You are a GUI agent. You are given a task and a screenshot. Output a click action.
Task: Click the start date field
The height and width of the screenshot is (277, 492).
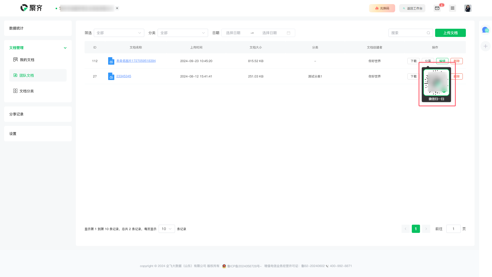(233, 33)
